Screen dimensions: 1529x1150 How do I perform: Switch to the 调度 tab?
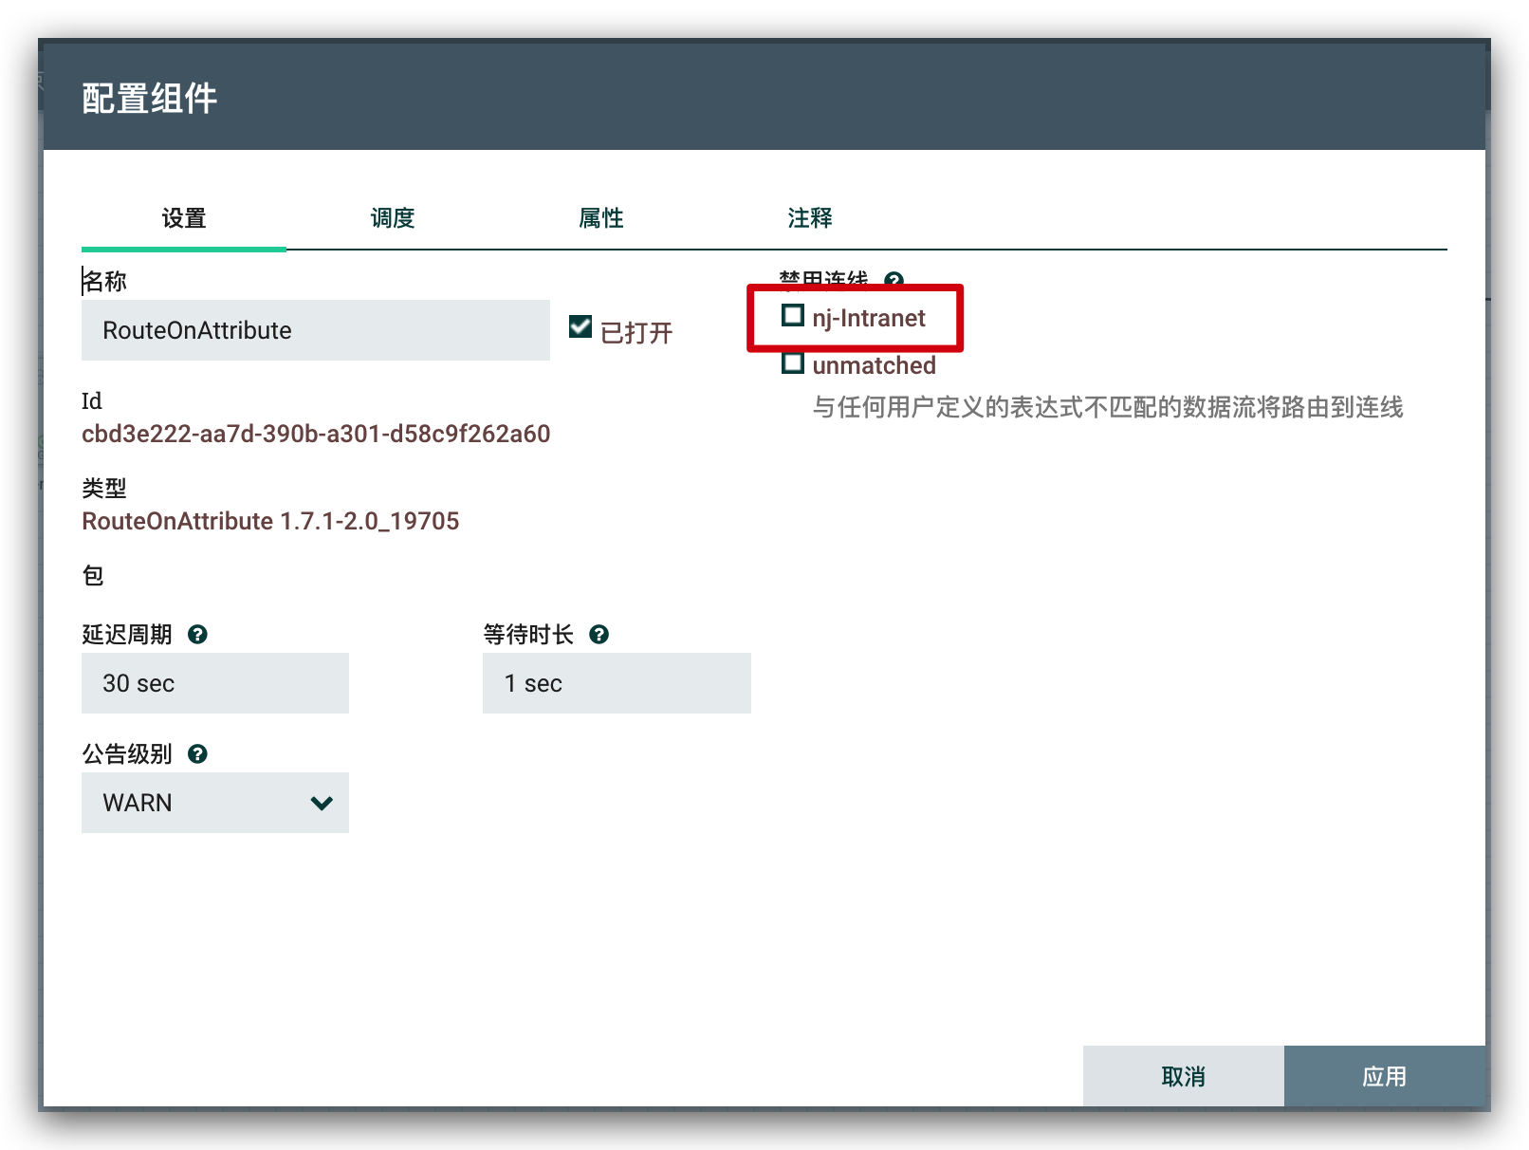click(393, 218)
